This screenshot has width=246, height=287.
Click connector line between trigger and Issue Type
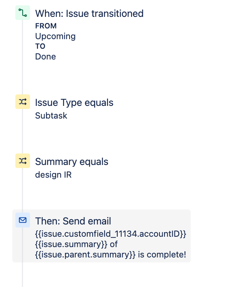tap(22, 57)
